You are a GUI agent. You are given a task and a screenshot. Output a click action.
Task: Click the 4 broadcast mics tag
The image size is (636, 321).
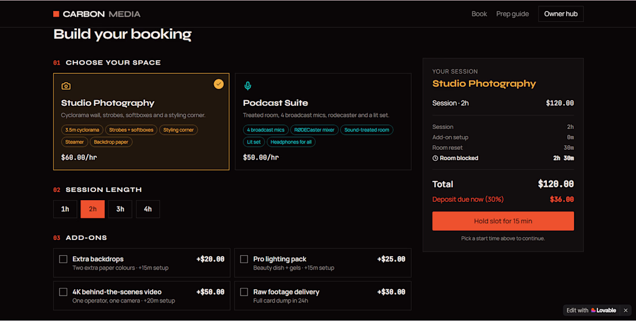click(x=266, y=130)
